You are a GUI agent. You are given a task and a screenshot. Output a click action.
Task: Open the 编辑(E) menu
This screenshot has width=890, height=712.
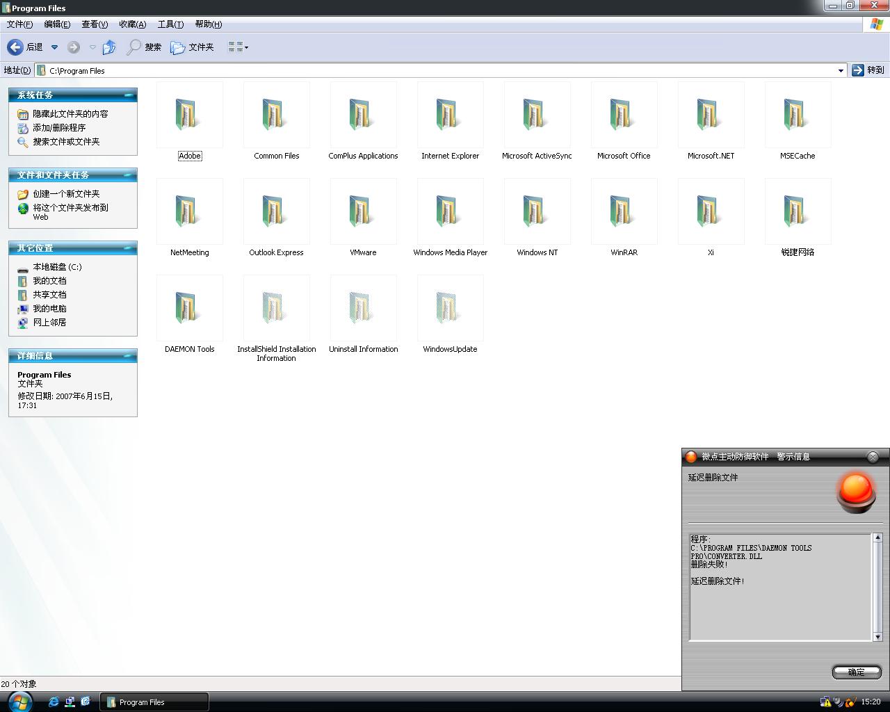57,24
